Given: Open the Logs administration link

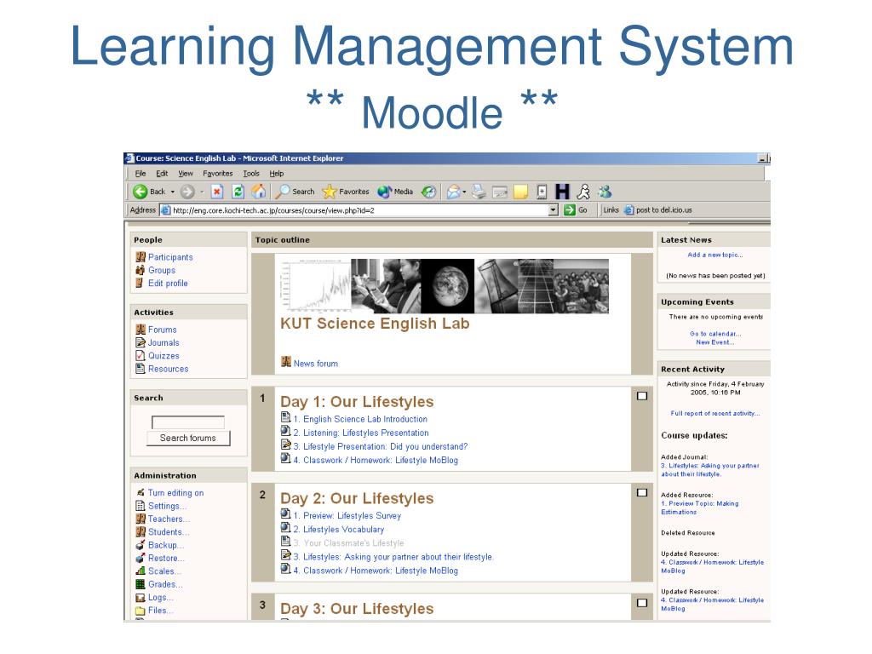Looking at the screenshot, I should pos(161,597).
